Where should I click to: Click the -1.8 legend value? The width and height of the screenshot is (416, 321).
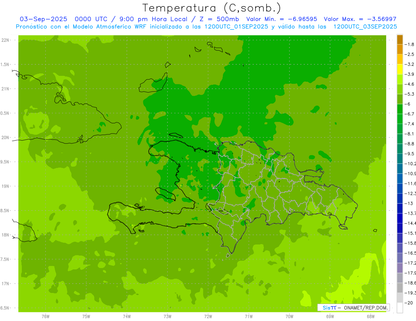pyautogui.click(x=410, y=44)
